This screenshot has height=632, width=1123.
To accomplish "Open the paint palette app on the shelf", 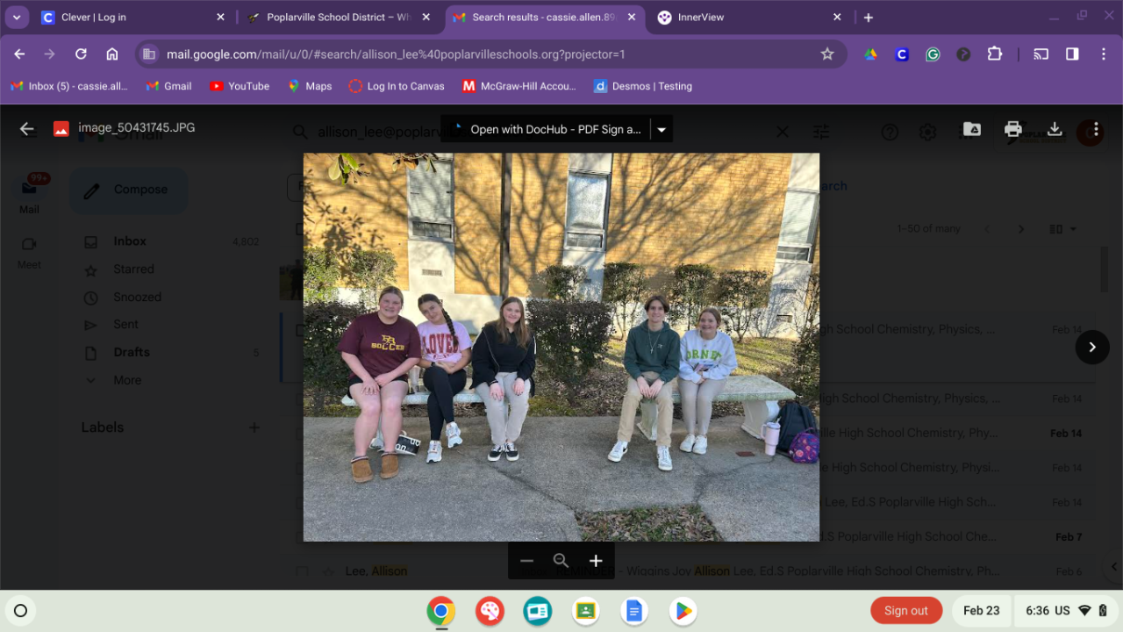I will 490,611.
